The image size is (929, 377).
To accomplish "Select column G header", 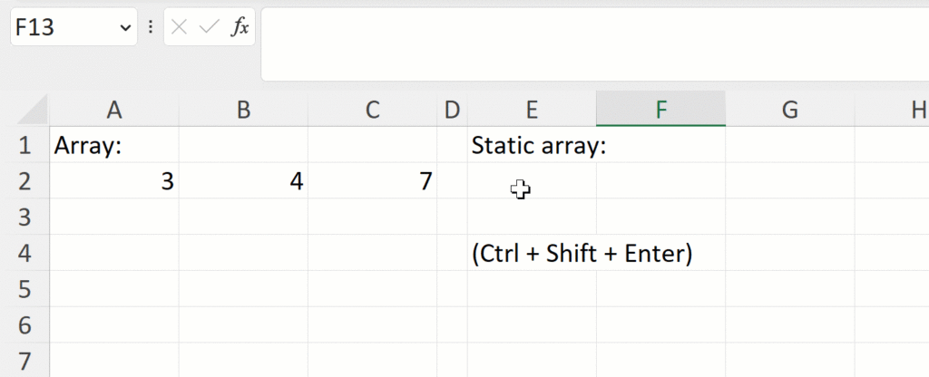I will pyautogui.click(x=789, y=111).
